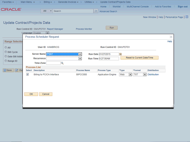Image resolution: width=190 pixels, height=142 pixels.
Task: Open the Format dropdown showing TXT
Action: (145, 75)
